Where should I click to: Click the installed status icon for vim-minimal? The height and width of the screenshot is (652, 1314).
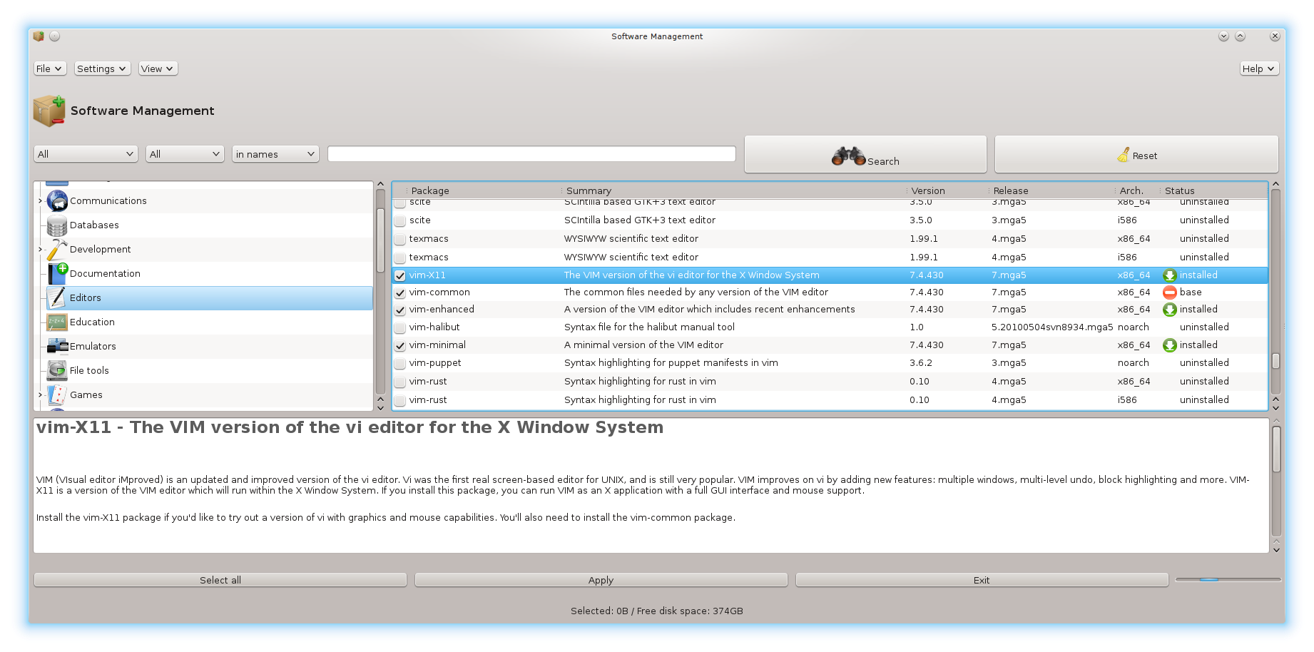pos(1170,345)
